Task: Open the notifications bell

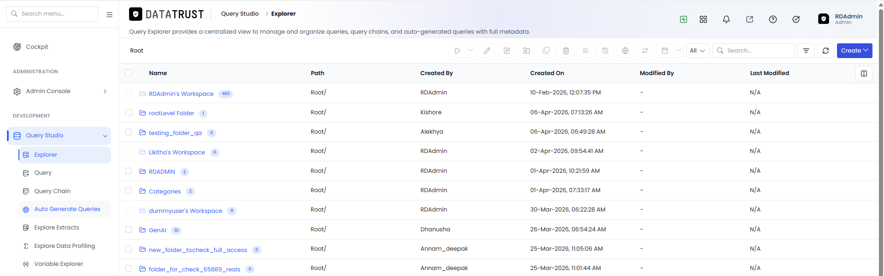Action: (x=726, y=19)
